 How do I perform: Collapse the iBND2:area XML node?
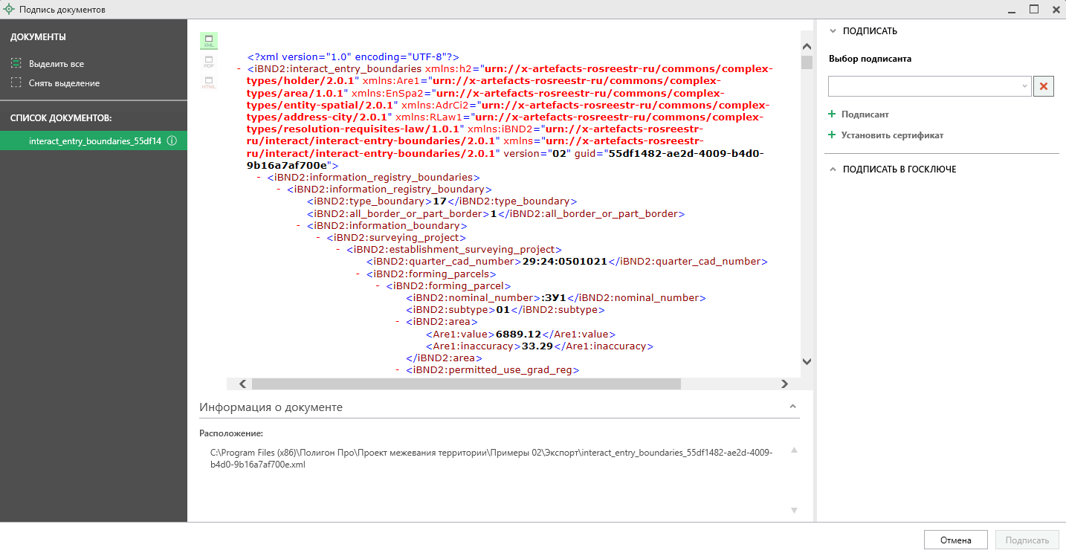399,322
